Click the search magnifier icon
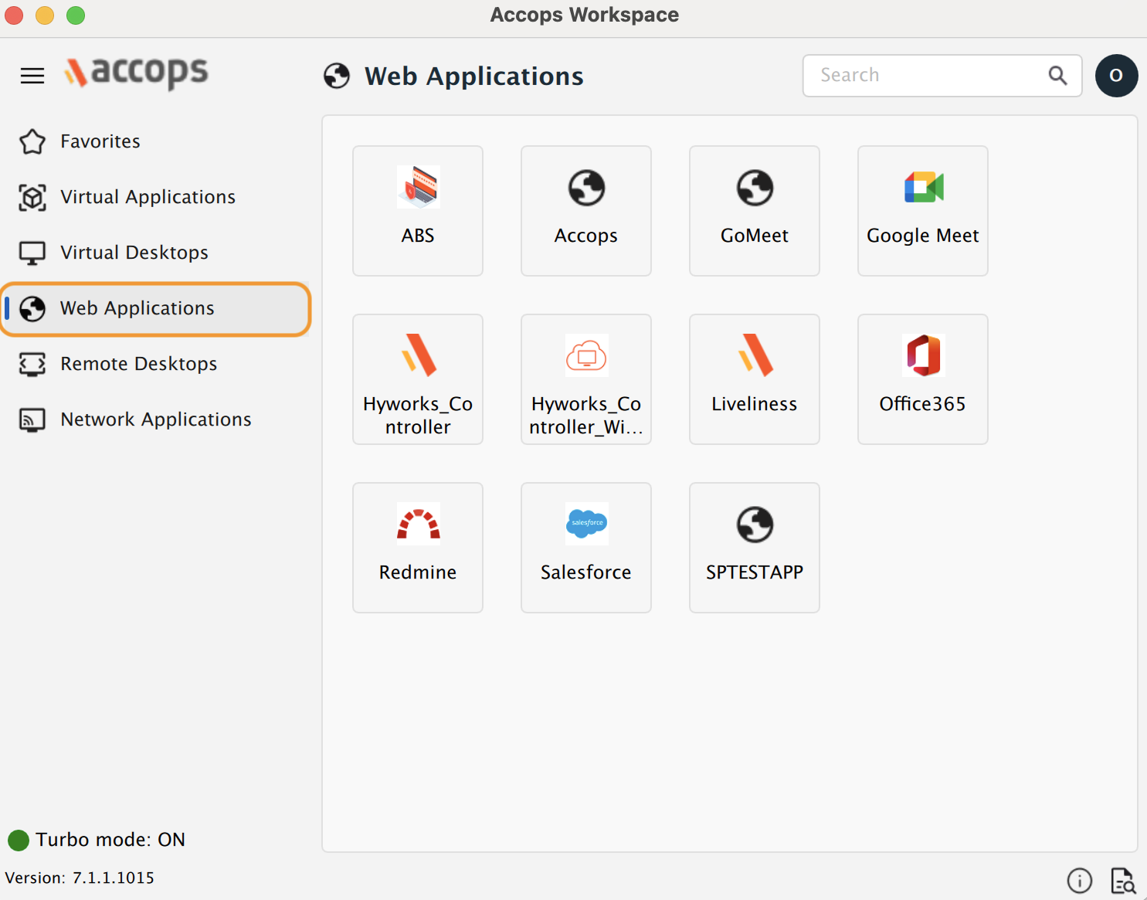 pos(1057,76)
